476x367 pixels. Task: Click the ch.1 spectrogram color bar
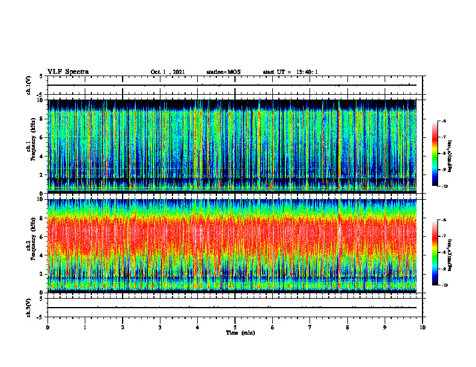point(435,154)
